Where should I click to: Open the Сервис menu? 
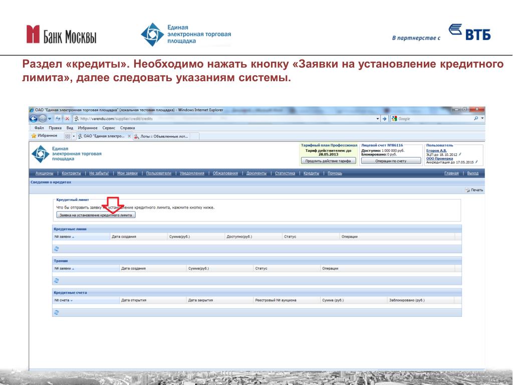pos(109,128)
